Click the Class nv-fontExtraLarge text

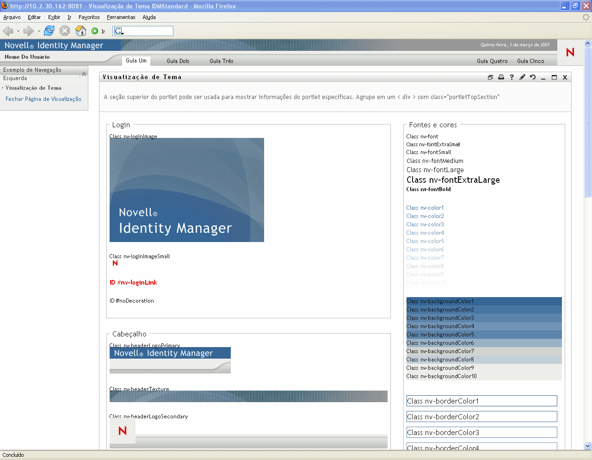pos(453,180)
